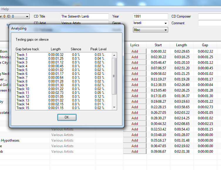221x170 pixels.
Task: Click the gap list scrollbar thumb
Action: (x=114, y=76)
